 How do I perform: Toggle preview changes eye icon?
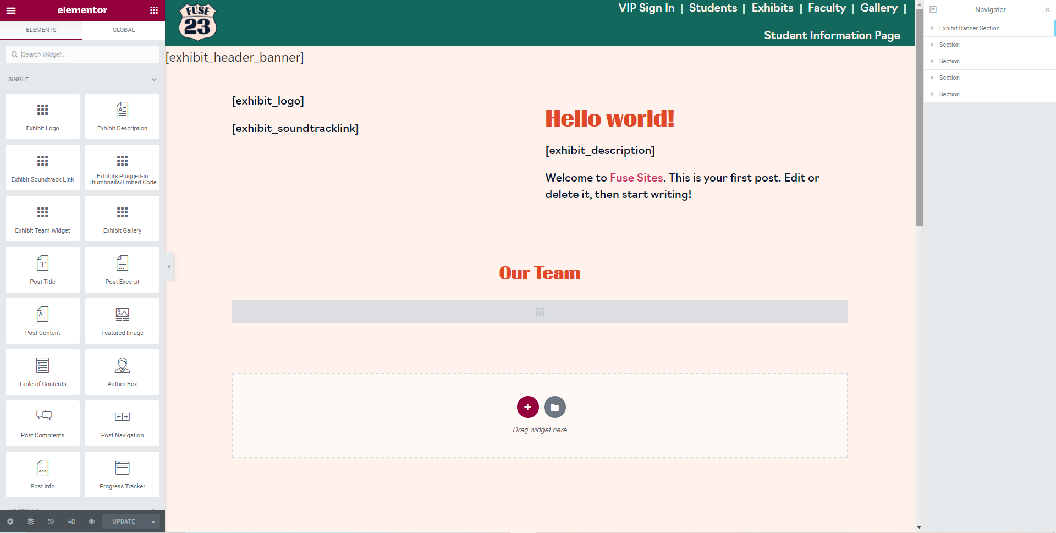[x=91, y=521]
